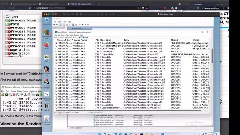
Task: Sort by Result column header
Action: (175, 40)
